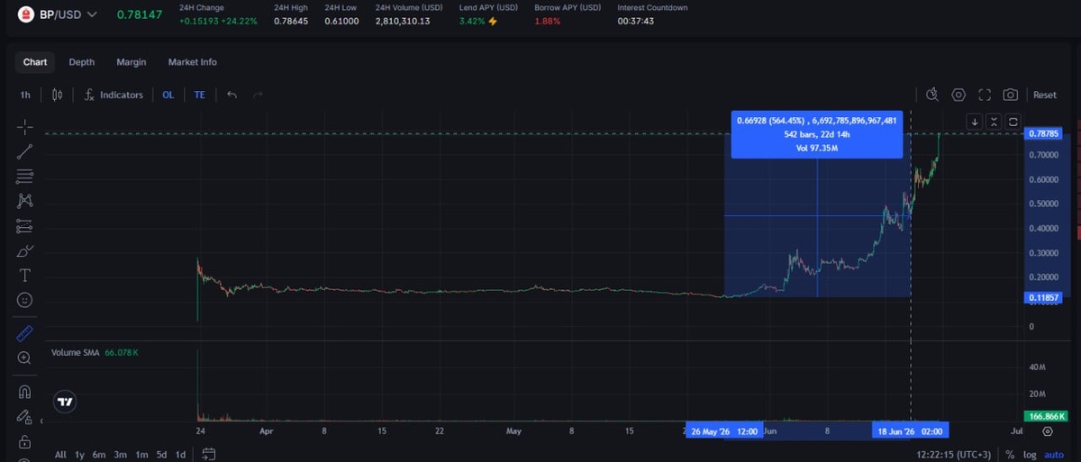1081x462 pixels.
Task: Select the 3m time range
Action: (x=120, y=455)
